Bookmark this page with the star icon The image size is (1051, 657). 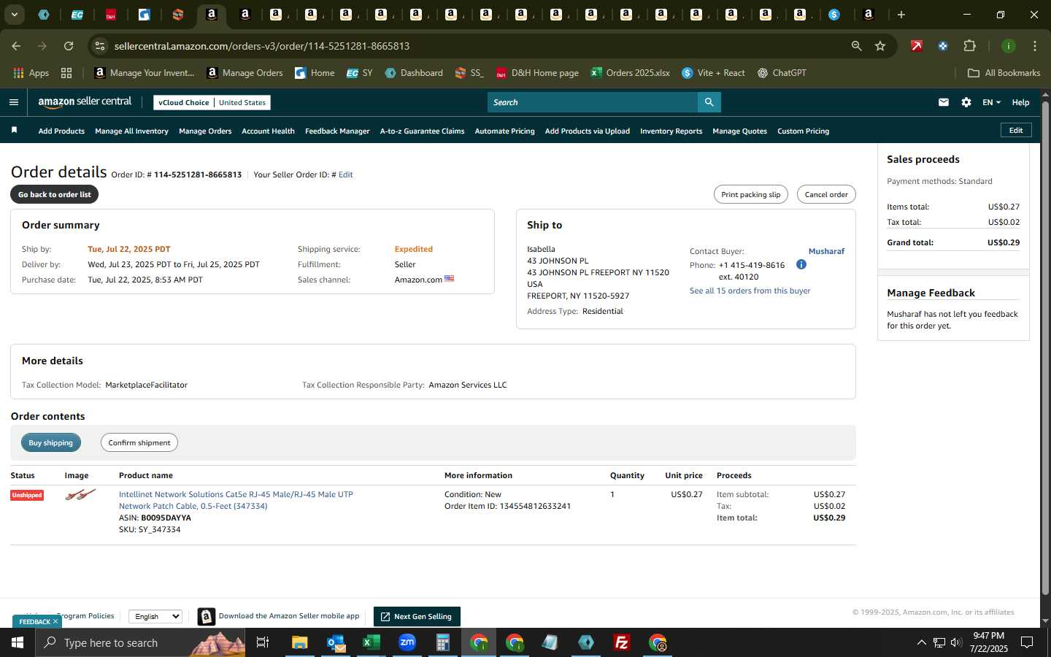[880, 46]
